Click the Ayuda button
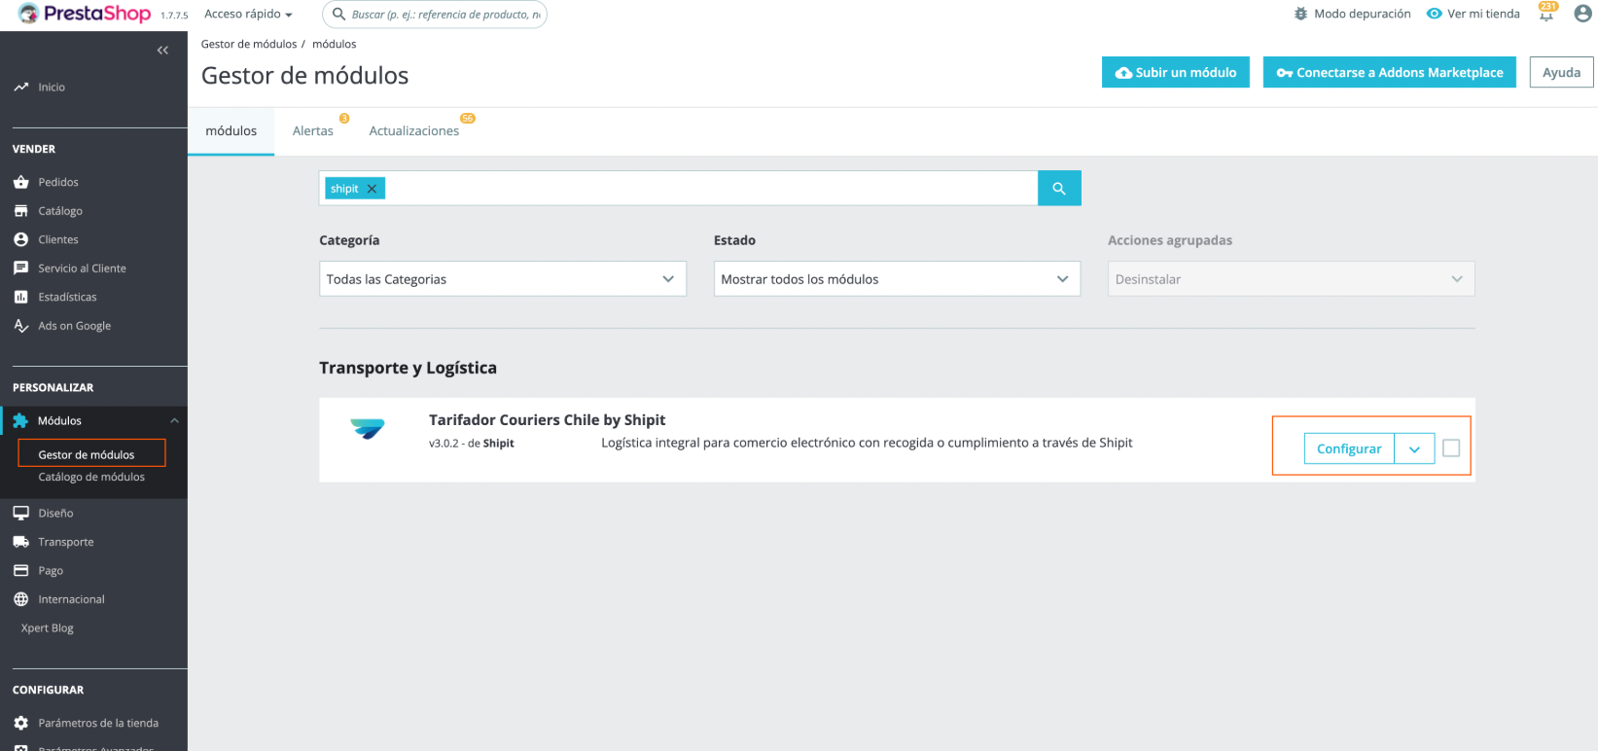 [1561, 72]
